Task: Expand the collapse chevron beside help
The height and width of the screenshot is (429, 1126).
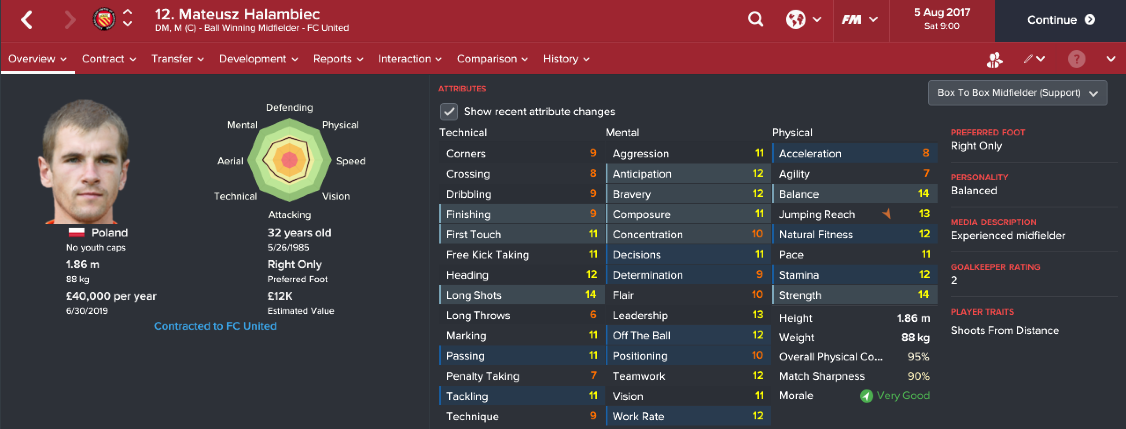Action: point(1111,59)
